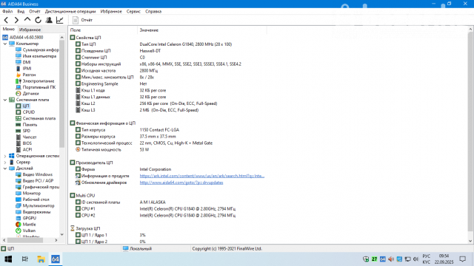
Task: Open the aida64.com driver updates link
Action: click(x=181, y=183)
